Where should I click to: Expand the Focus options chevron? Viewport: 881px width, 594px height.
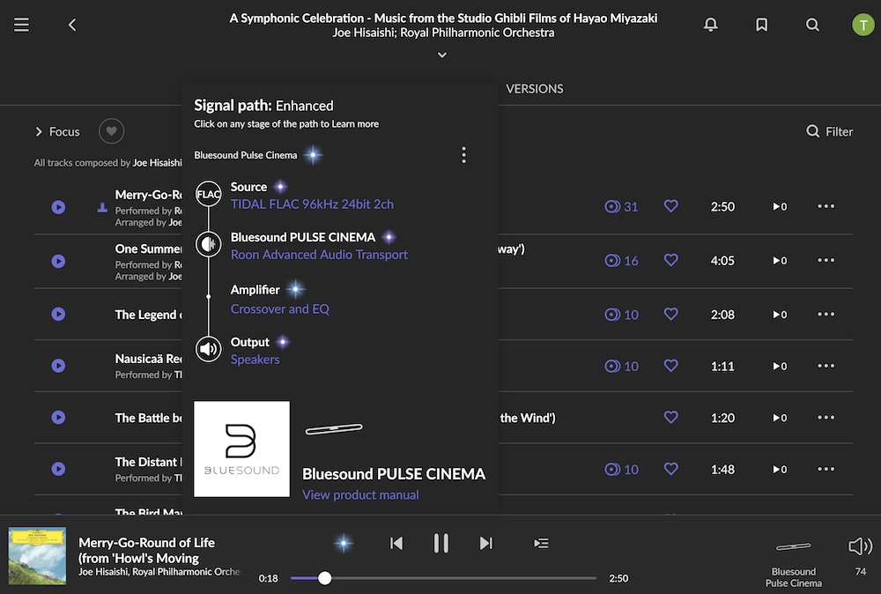click(x=39, y=131)
